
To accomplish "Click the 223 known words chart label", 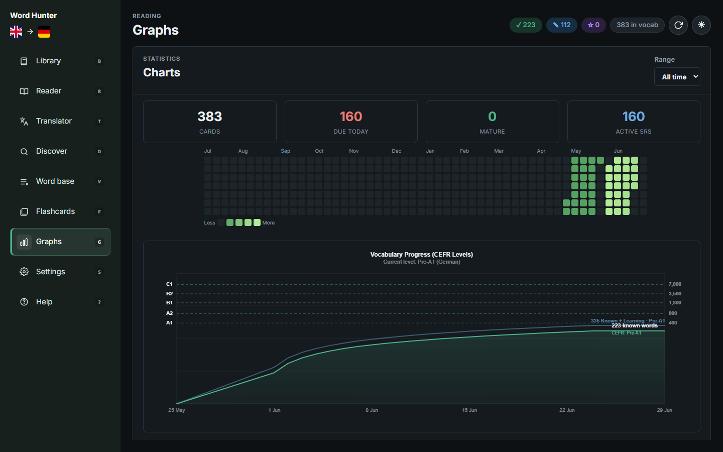I will [635, 326].
